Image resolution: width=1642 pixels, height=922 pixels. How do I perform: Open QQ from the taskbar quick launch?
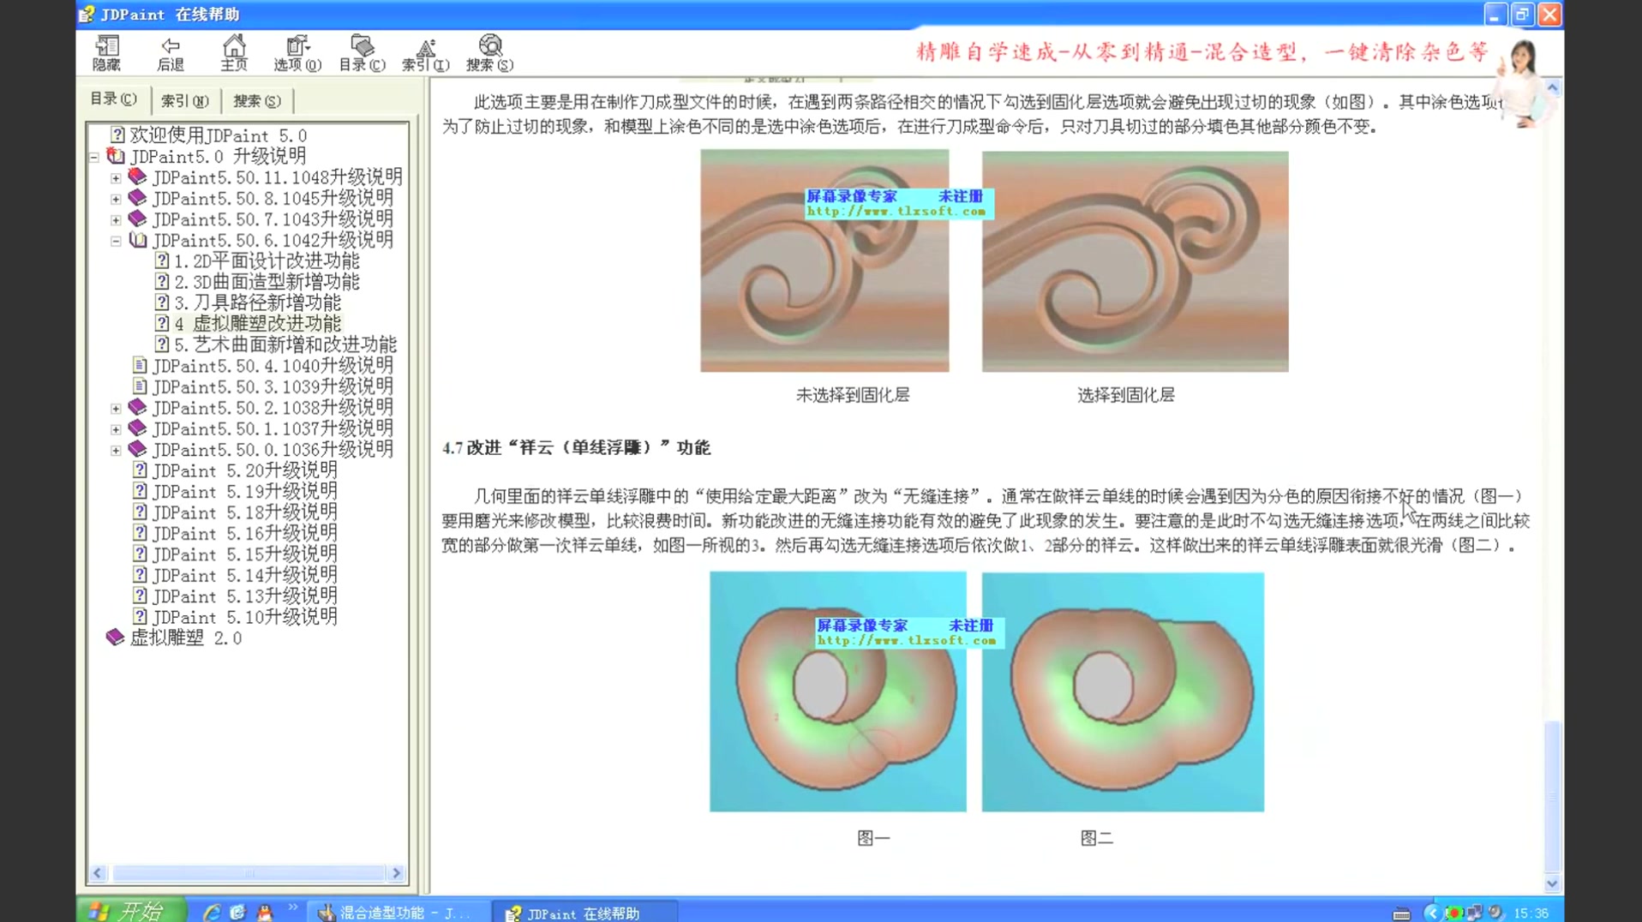(x=265, y=912)
